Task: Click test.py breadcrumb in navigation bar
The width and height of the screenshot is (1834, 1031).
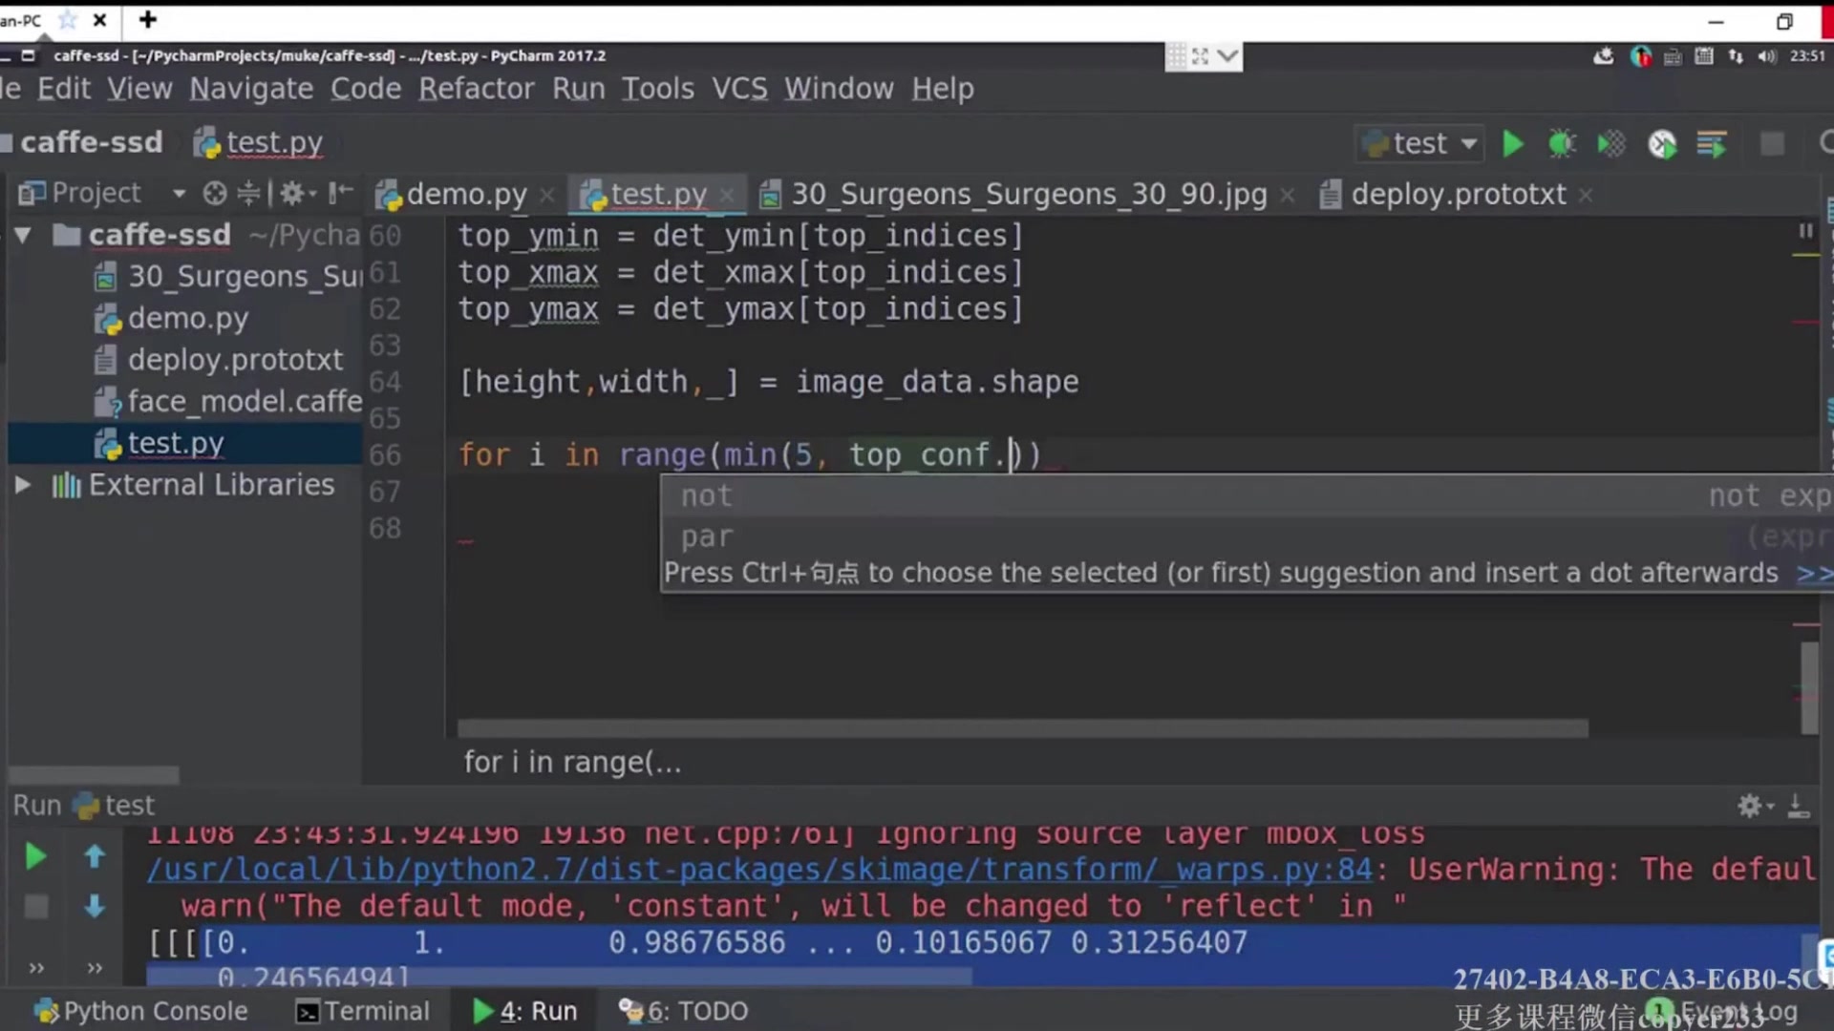Action: 260,143
